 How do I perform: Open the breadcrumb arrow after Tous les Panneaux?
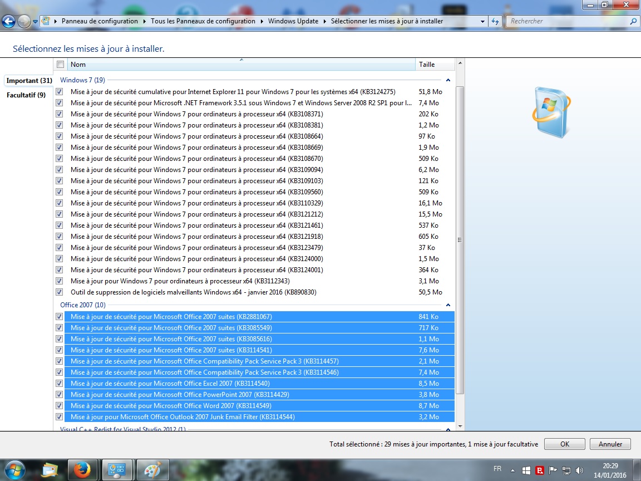pyautogui.click(x=262, y=21)
